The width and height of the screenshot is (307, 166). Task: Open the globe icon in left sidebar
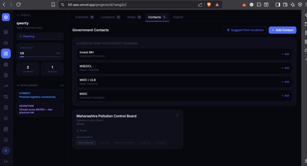tap(6, 32)
